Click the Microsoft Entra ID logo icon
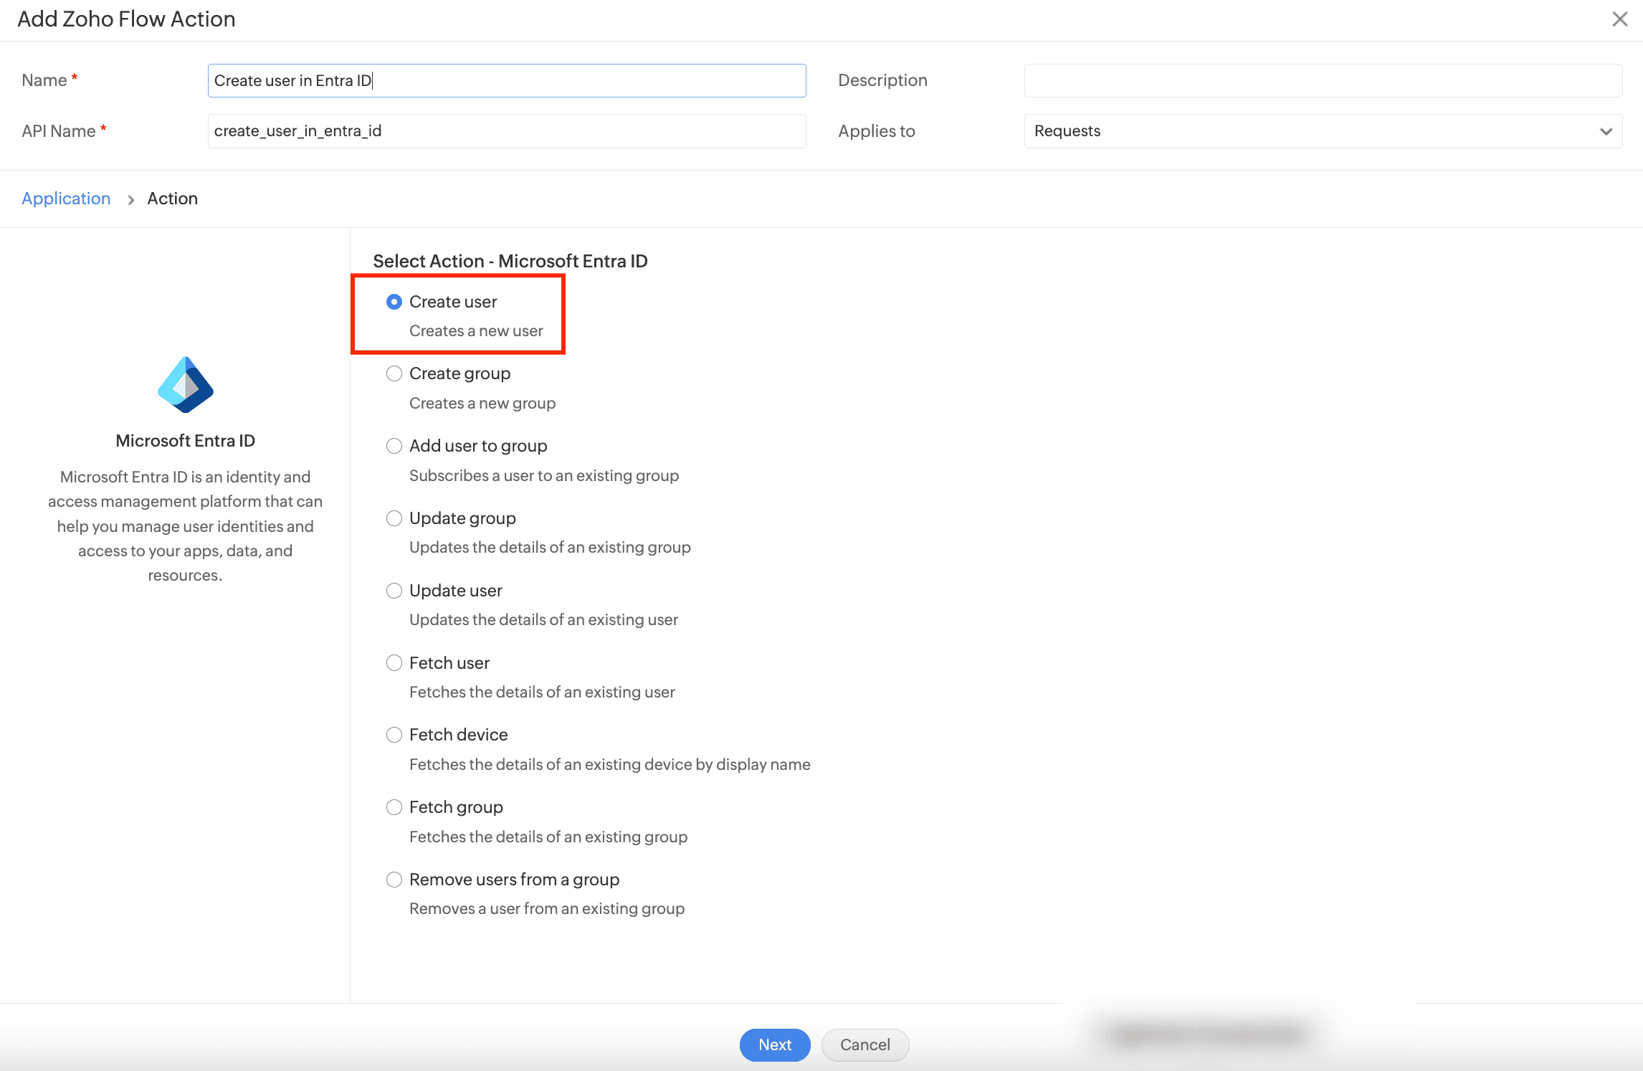 186,385
